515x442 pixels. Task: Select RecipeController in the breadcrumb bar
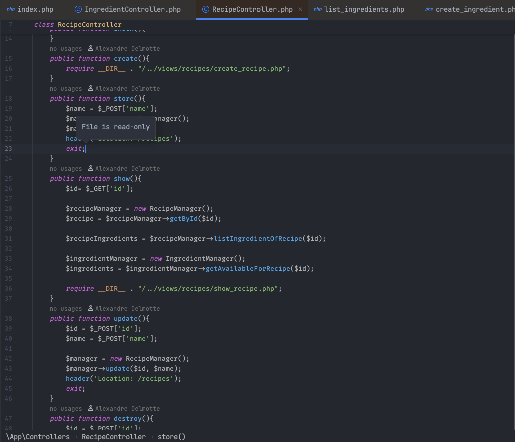114,437
